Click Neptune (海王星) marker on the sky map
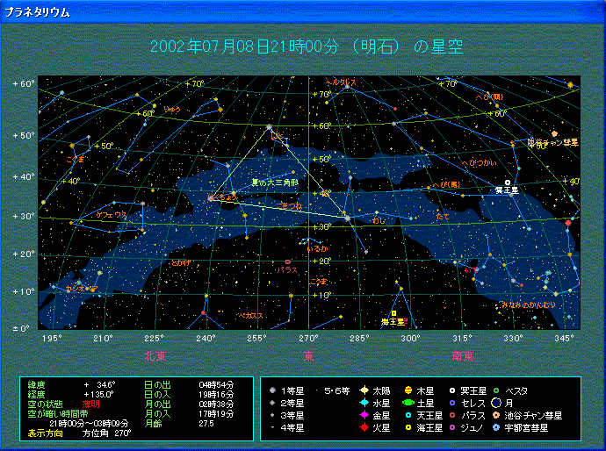The height and width of the screenshot is (451, 606). (x=393, y=313)
